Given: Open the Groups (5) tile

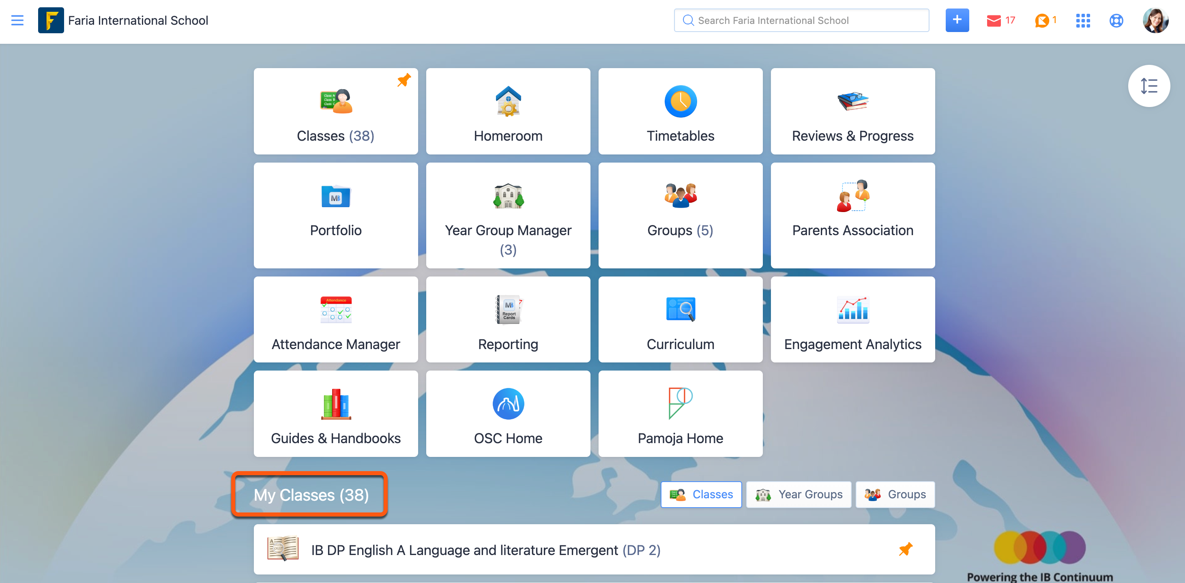Looking at the screenshot, I should tap(681, 215).
